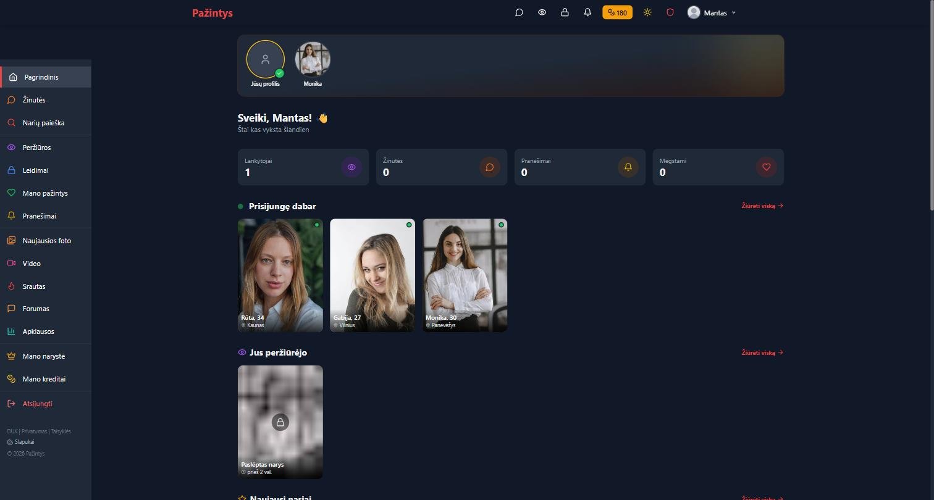Open messages icon in top header
The width and height of the screenshot is (934, 500).
pyautogui.click(x=519, y=12)
